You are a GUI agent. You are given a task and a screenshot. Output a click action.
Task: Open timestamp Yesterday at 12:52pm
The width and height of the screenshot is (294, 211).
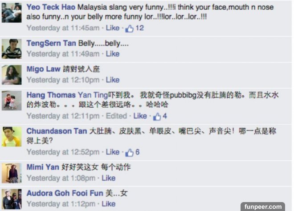[63, 152]
